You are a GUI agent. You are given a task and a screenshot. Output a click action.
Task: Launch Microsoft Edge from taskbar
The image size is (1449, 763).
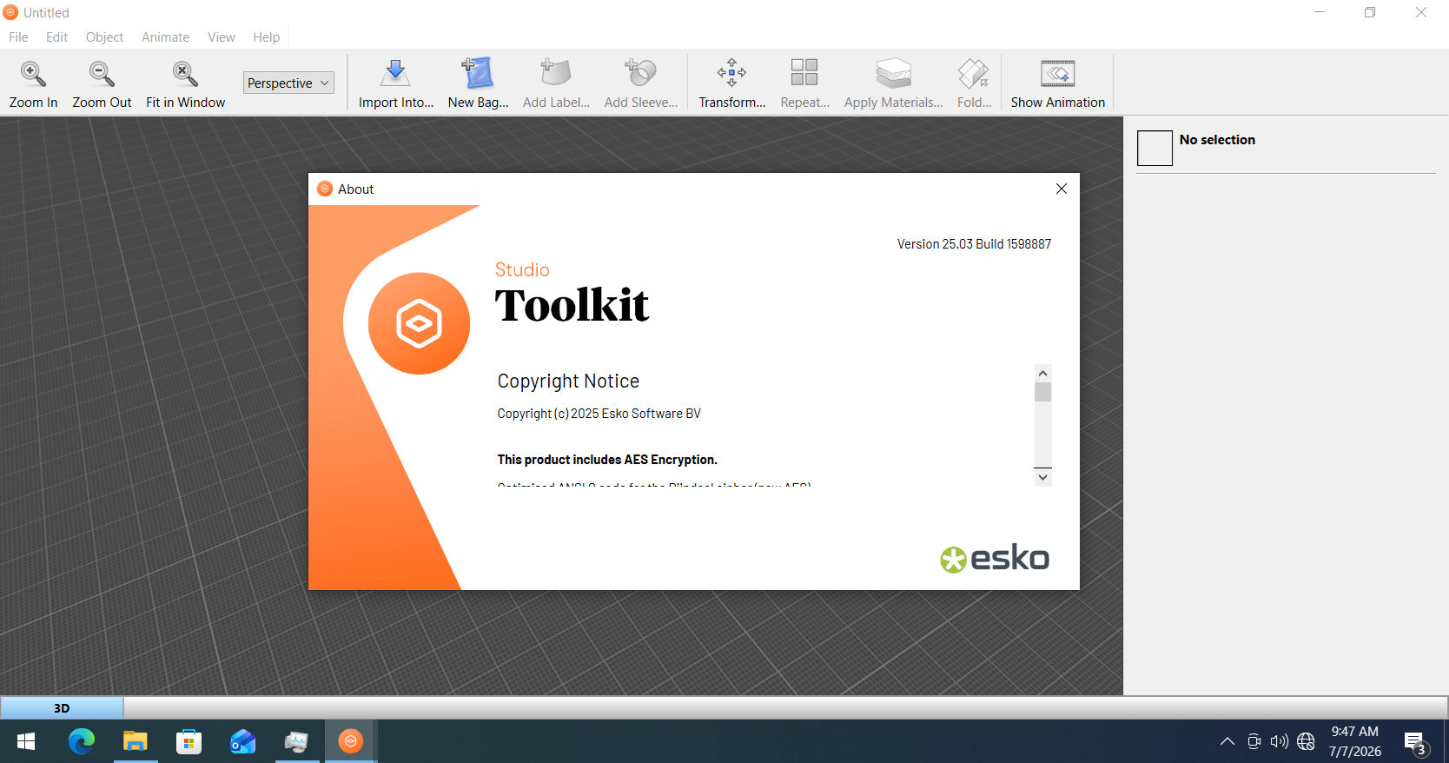tap(82, 741)
